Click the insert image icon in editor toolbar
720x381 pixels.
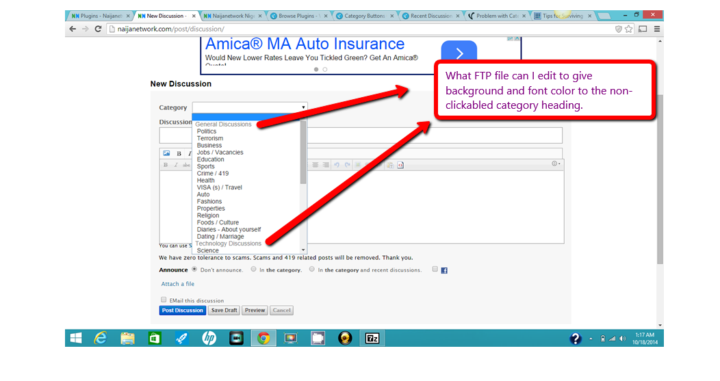click(x=166, y=153)
